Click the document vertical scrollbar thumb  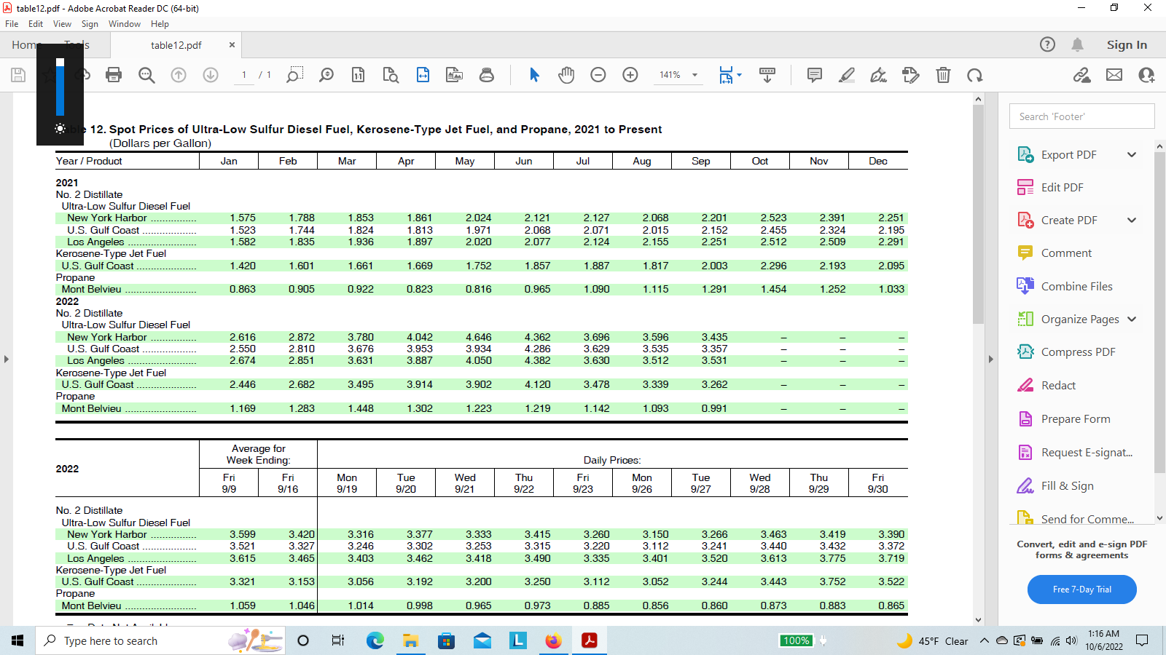click(978, 215)
